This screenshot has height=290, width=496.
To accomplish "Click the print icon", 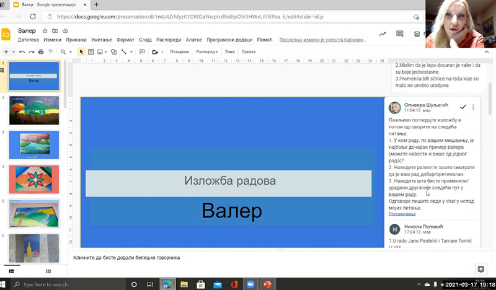I will 41,51.
